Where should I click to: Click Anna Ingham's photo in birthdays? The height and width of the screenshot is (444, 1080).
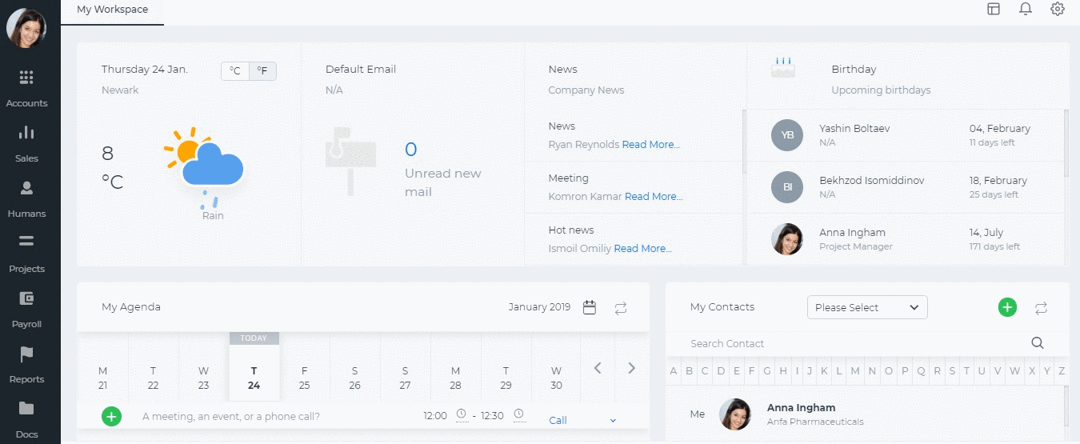786,239
